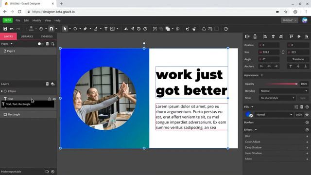
Task: Select the Pen tool
Action: click(x=86, y=29)
